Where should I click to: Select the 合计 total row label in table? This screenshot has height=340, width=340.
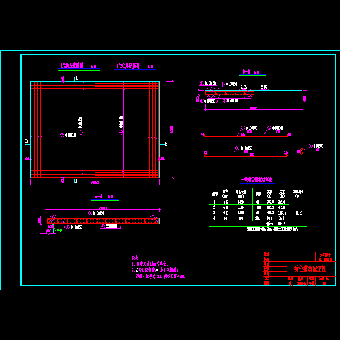(x=269, y=223)
